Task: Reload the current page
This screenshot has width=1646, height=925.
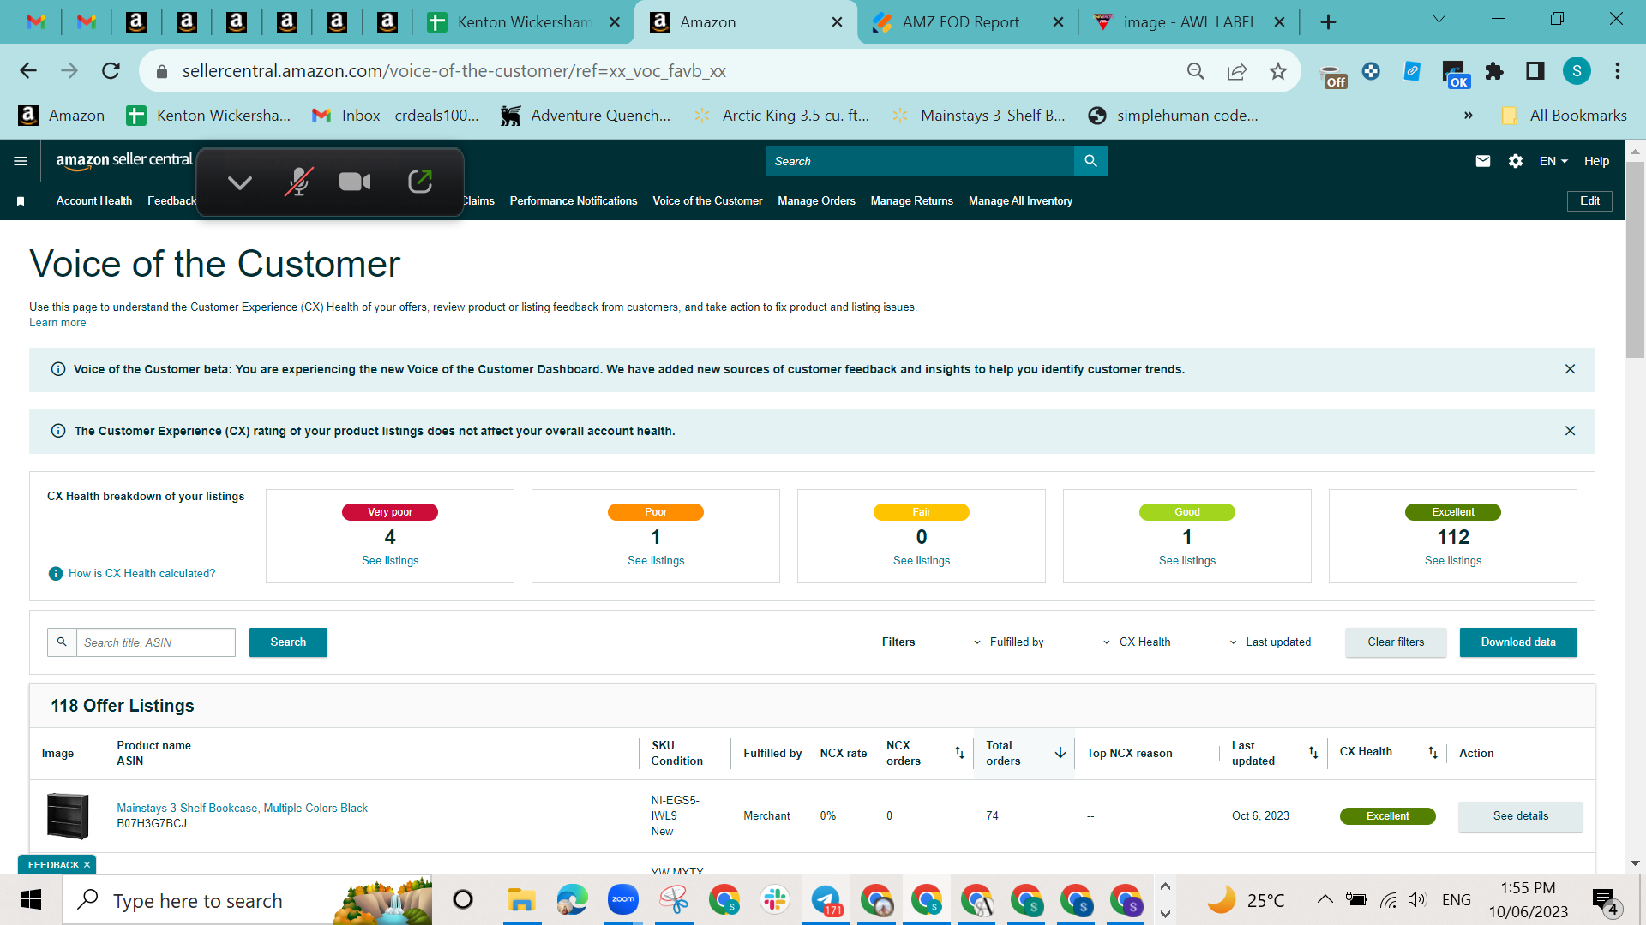Action: [111, 71]
